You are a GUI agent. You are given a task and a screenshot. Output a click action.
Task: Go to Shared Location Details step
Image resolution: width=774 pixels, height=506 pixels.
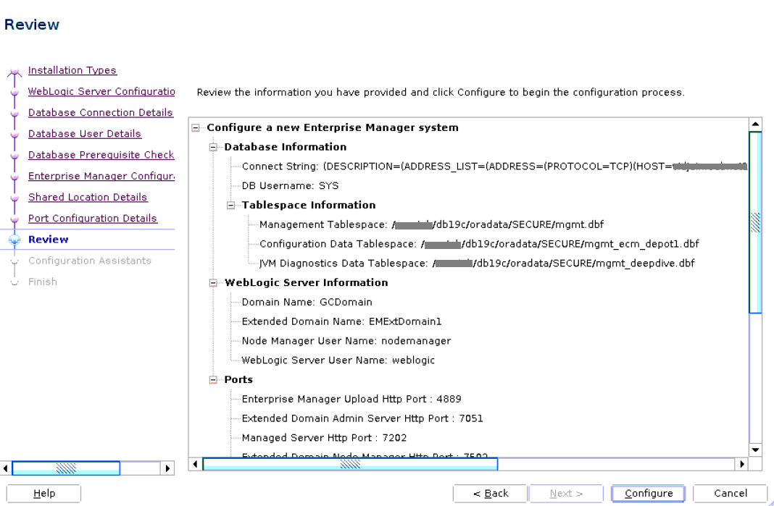tap(88, 198)
